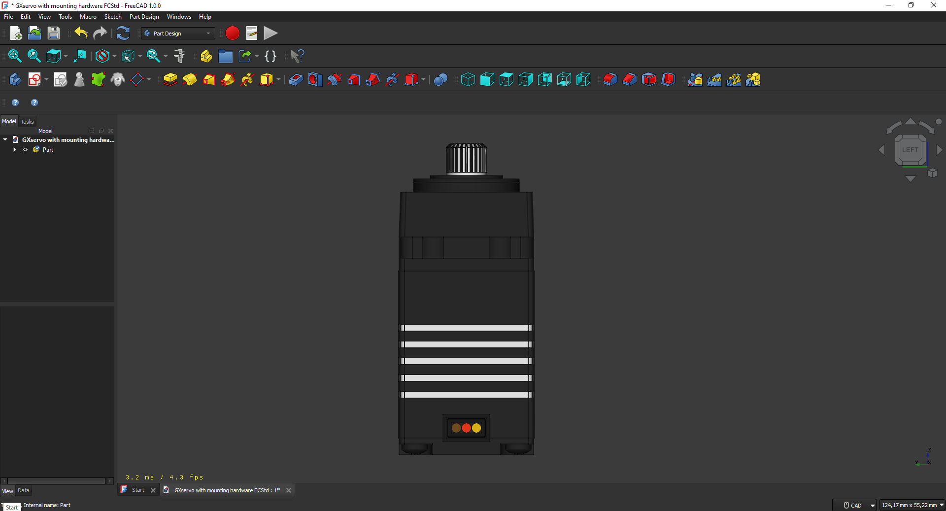Close the Start page tab

tap(153, 490)
